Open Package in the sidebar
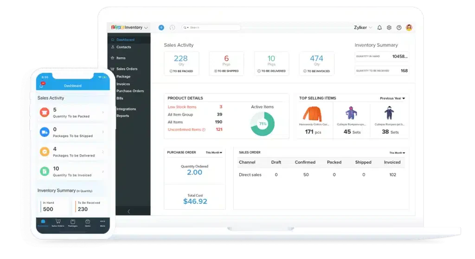The width and height of the screenshot is (475, 259). 123,77
